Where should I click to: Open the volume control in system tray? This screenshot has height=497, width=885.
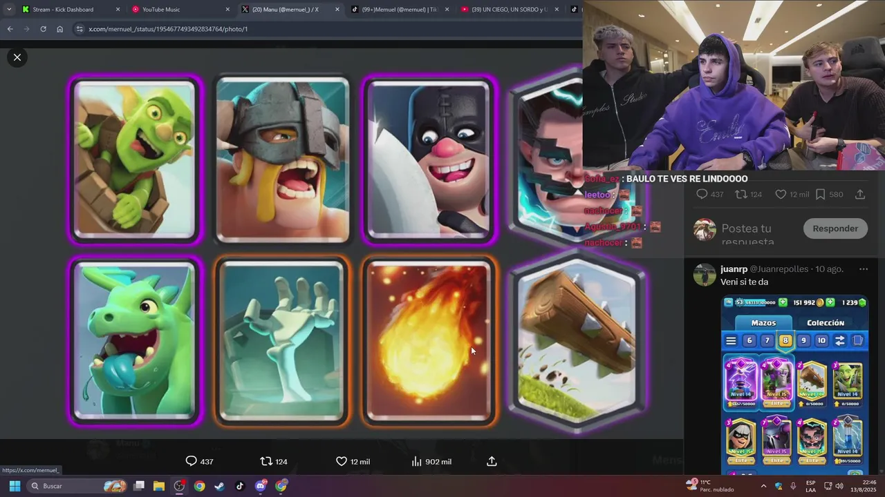(x=839, y=486)
